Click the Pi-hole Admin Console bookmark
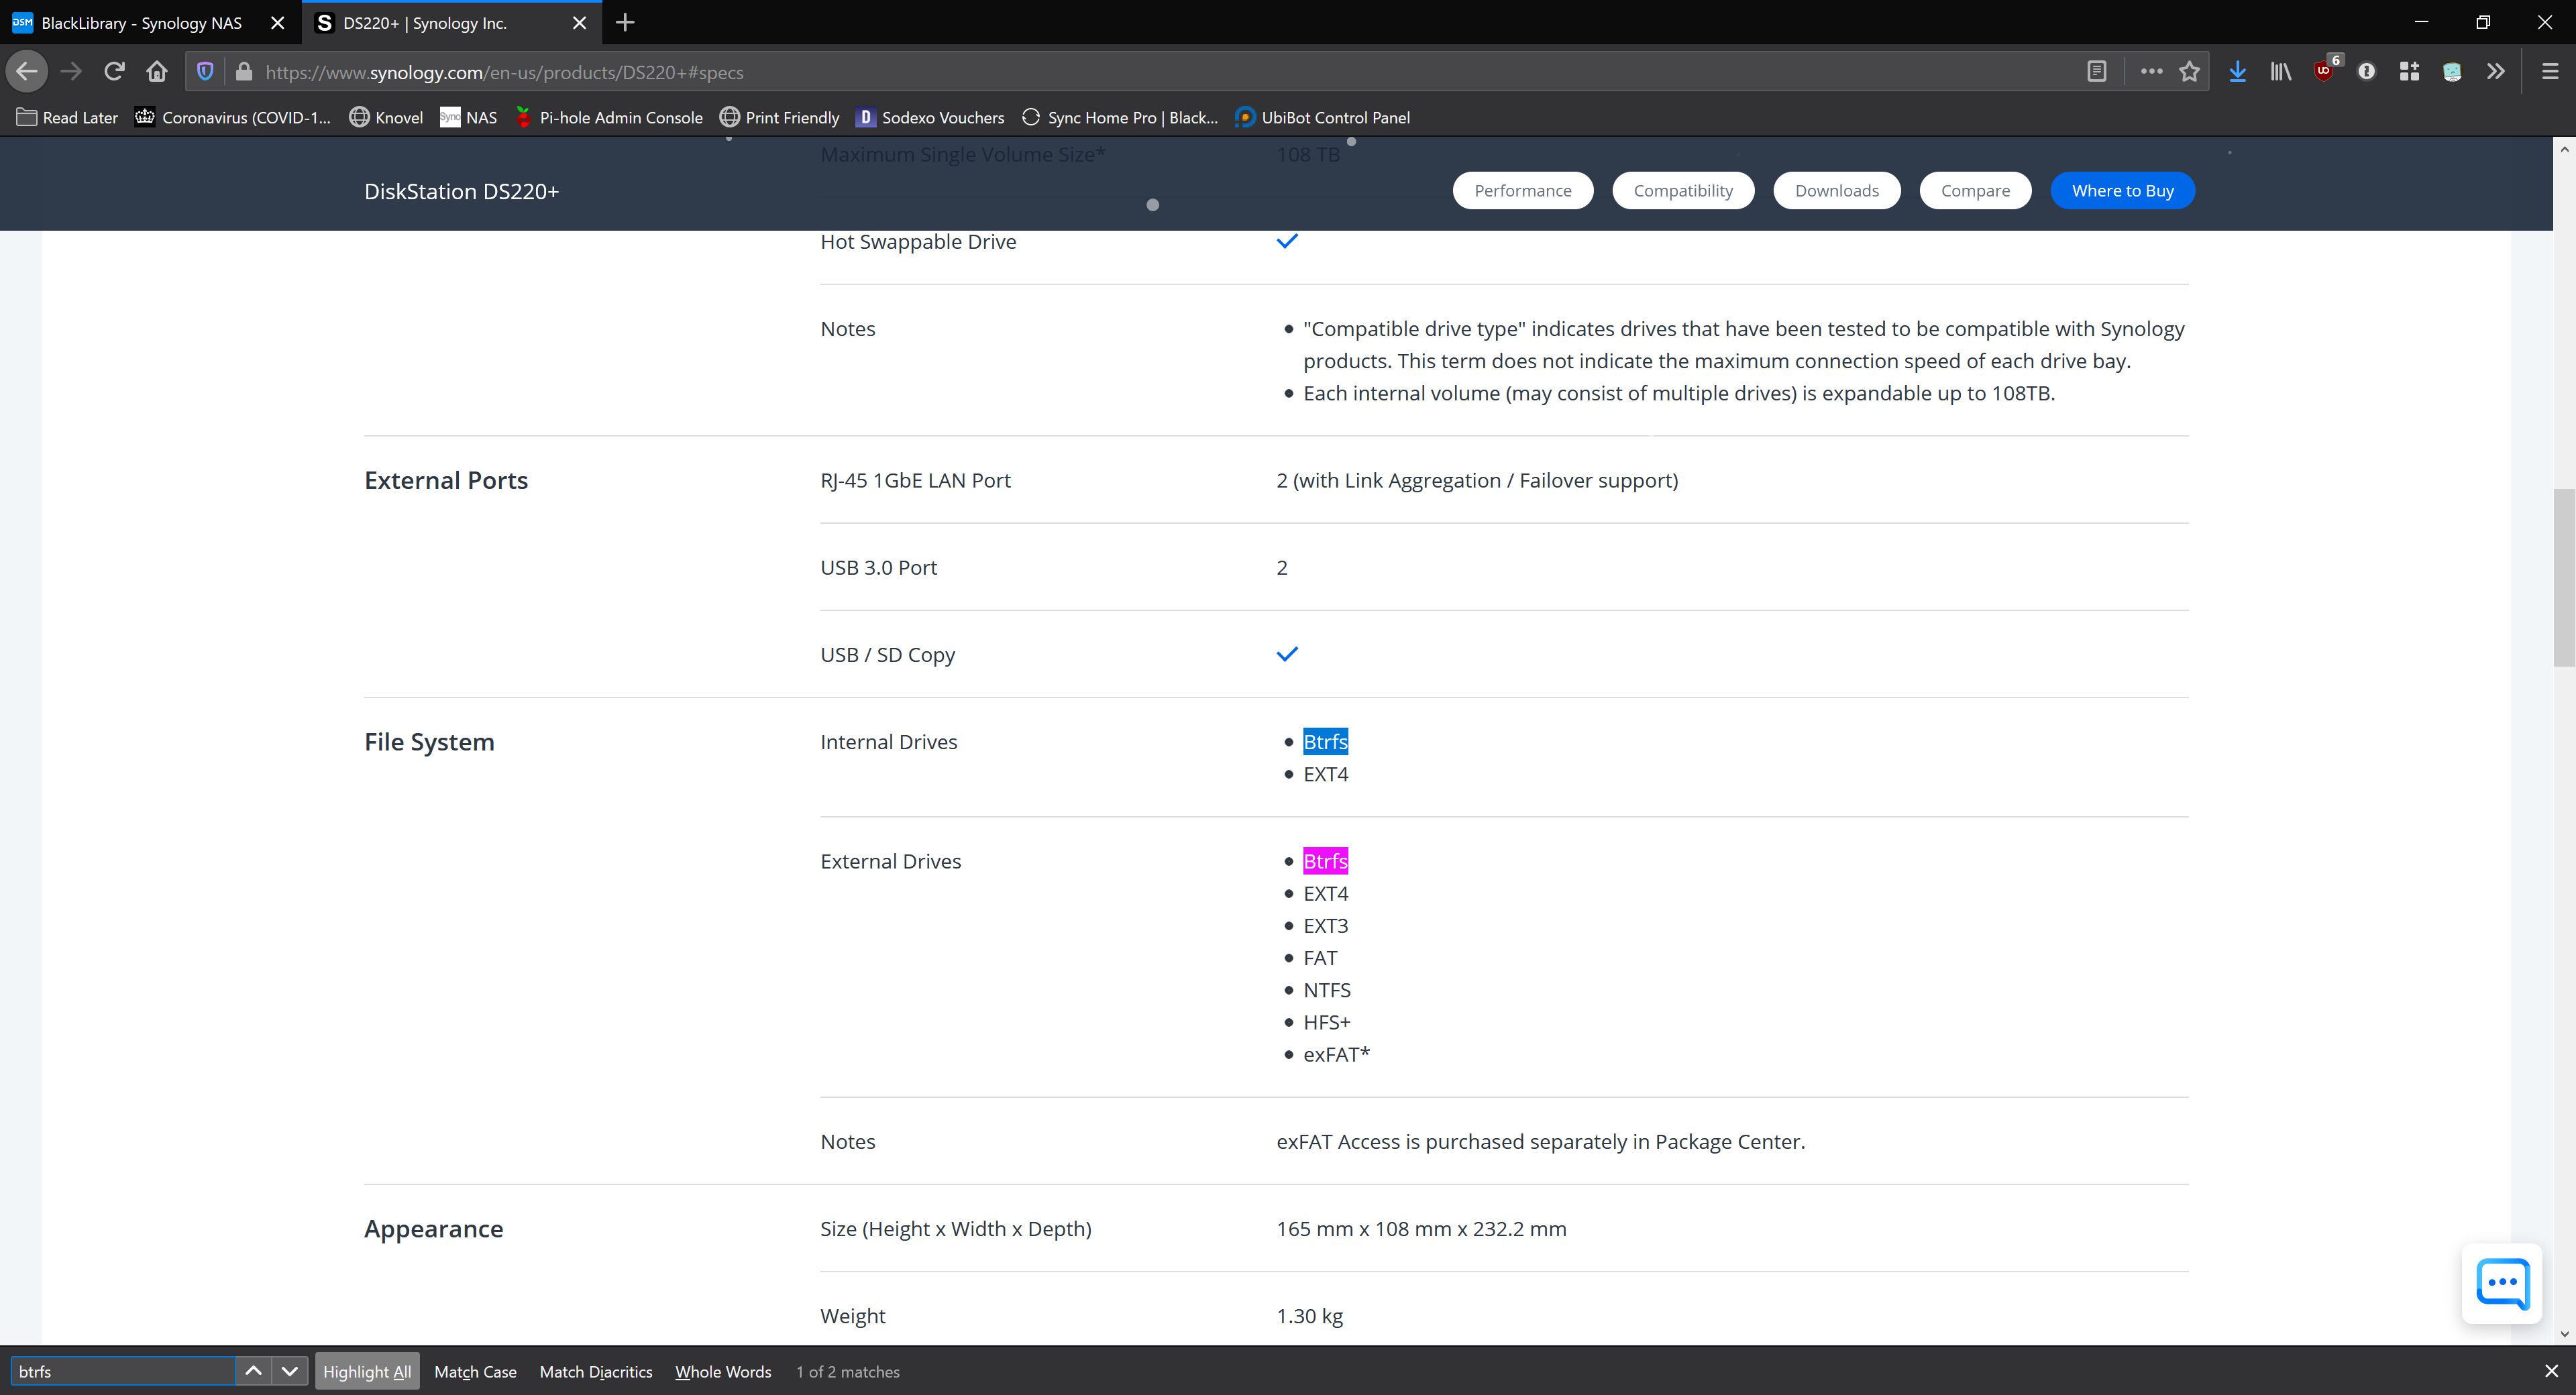The height and width of the screenshot is (1395, 2576). 610,115
